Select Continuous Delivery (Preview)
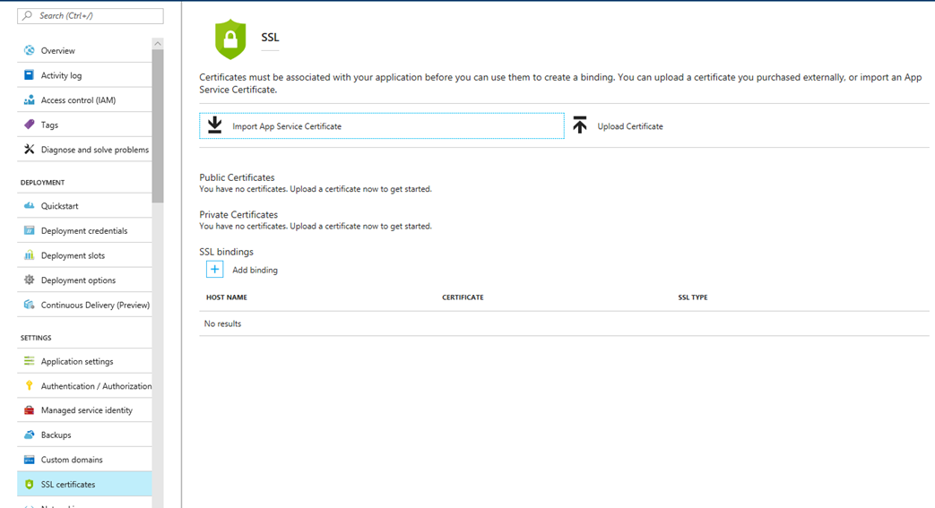This screenshot has width=935, height=508. (84, 305)
